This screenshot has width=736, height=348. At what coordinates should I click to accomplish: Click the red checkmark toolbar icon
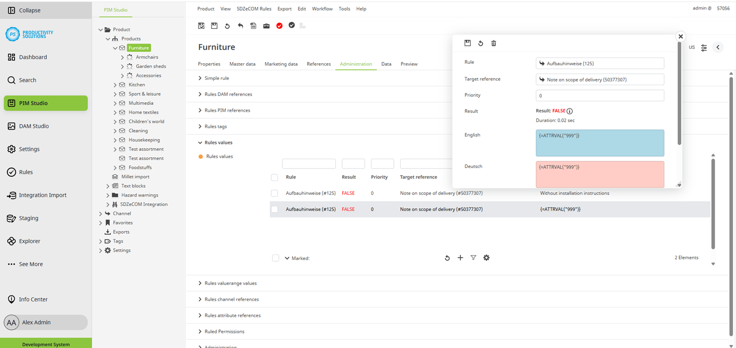pos(279,26)
